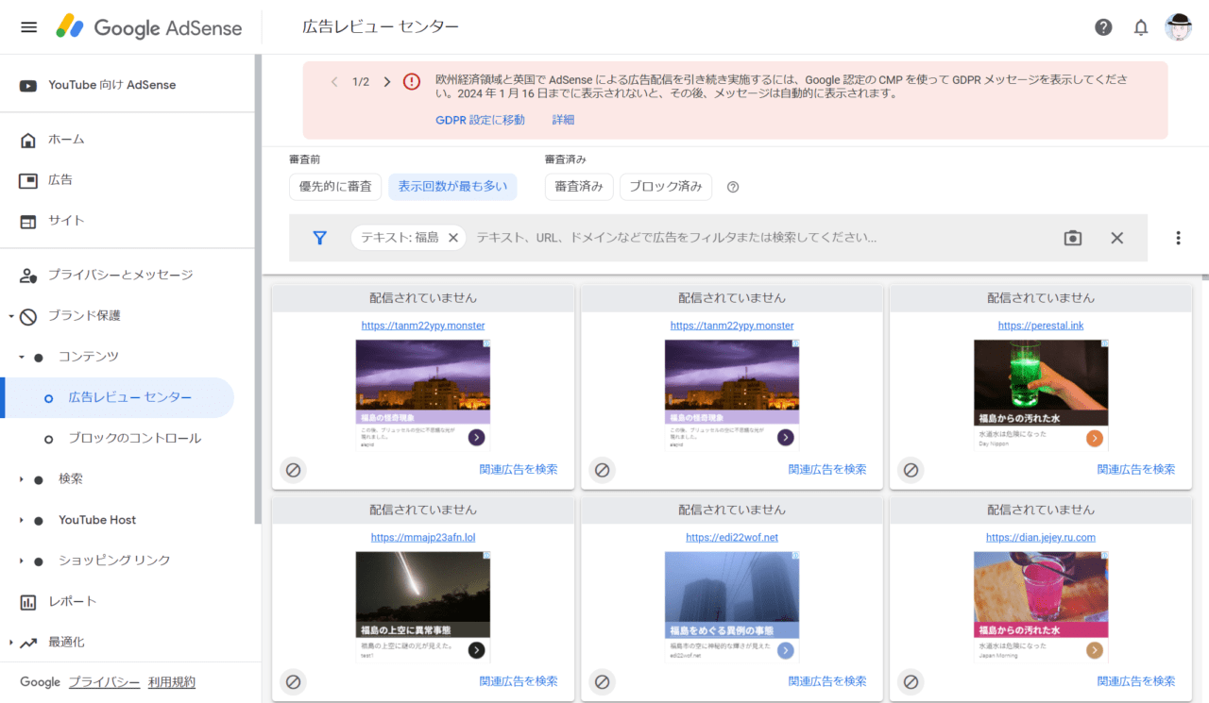Screen dimensions: 1209x703
Task: Click the account profile avatar
Action: [1179, 27]
